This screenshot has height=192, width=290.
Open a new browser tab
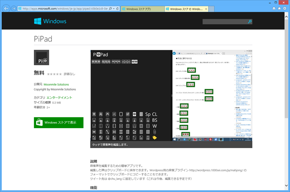coord(212,9)
